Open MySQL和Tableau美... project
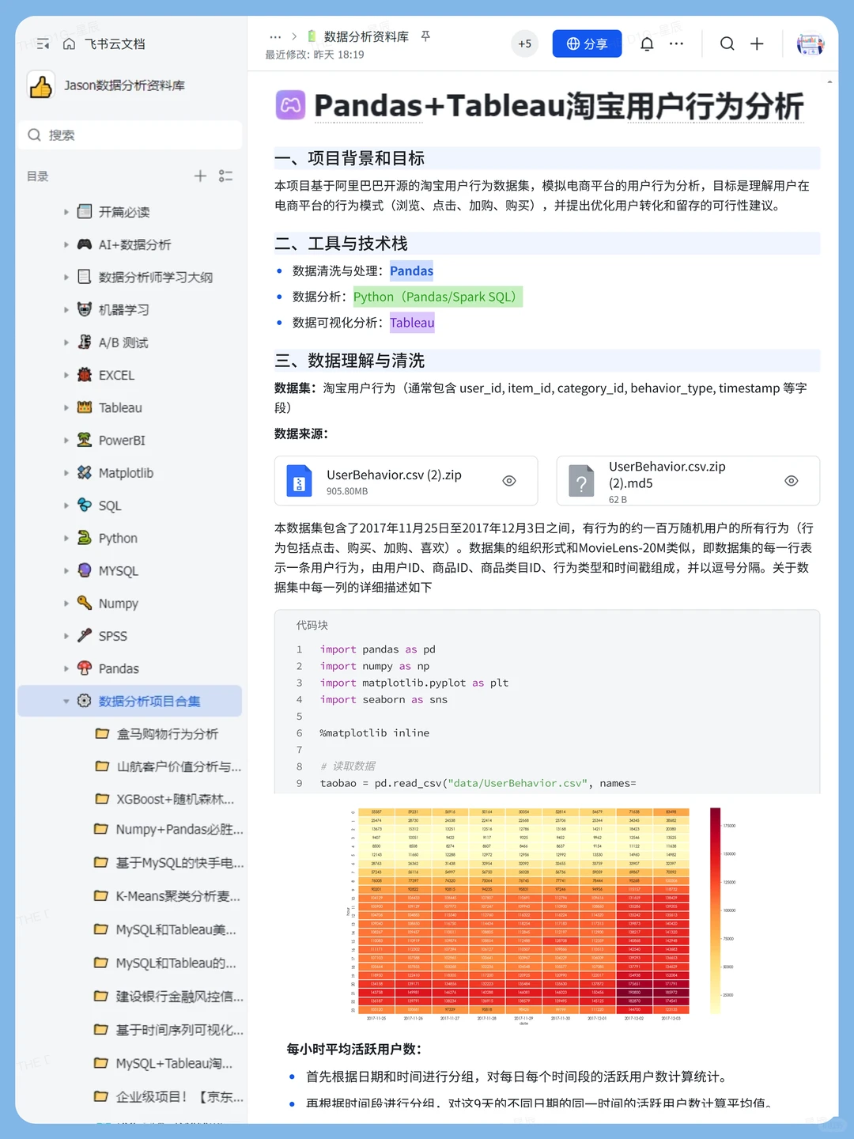 tap(176, 929)
